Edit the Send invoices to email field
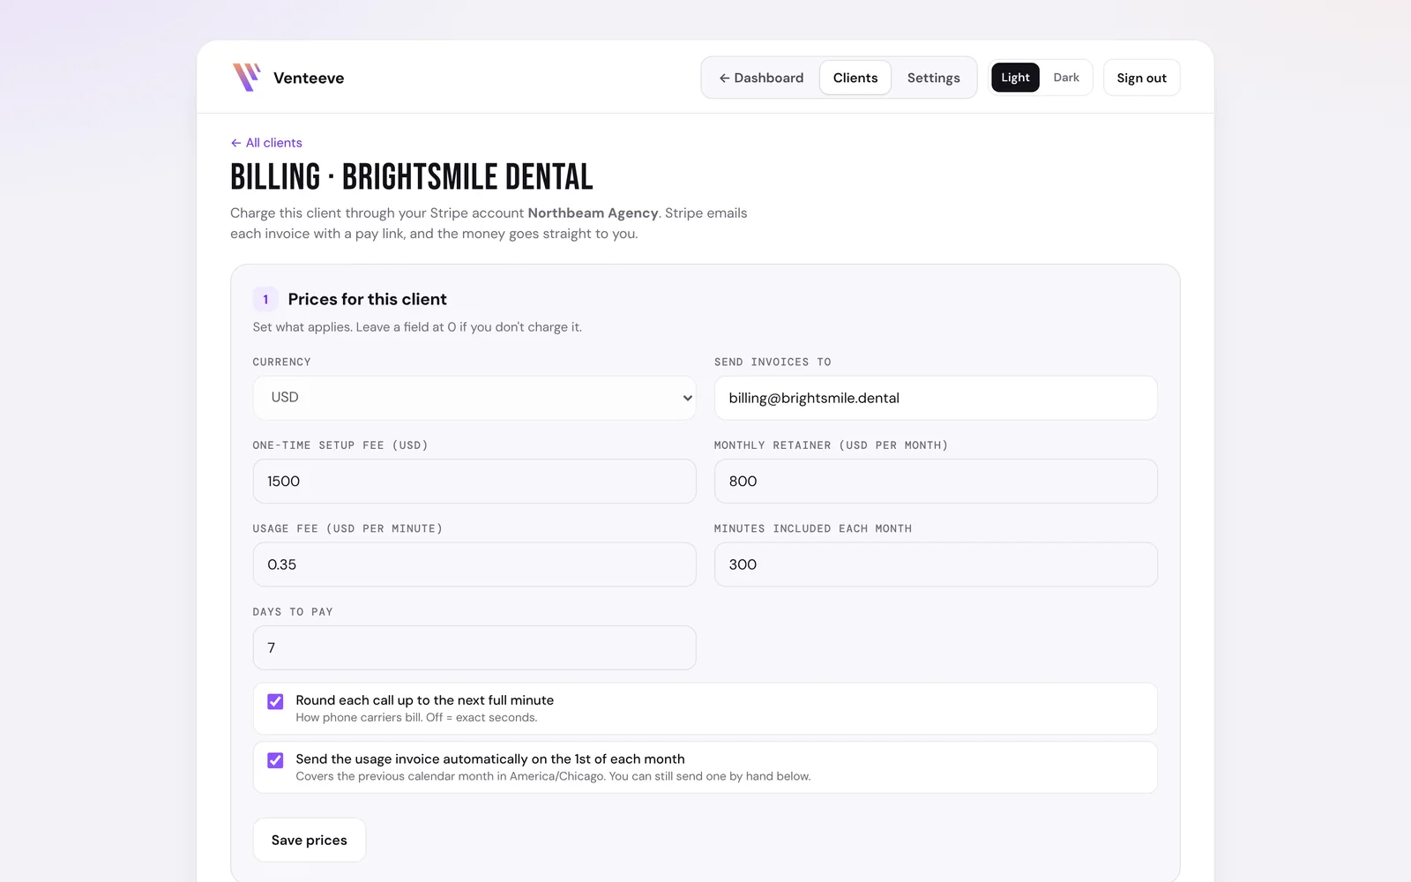 tap(936, 398)
